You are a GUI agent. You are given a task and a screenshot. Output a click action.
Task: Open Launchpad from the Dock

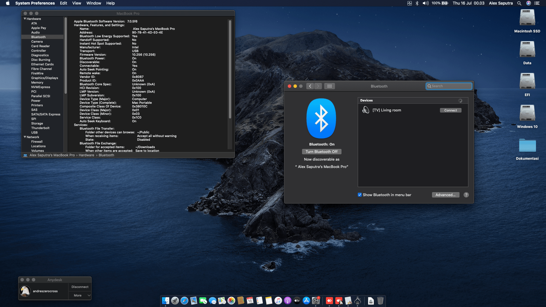point(175,301)
